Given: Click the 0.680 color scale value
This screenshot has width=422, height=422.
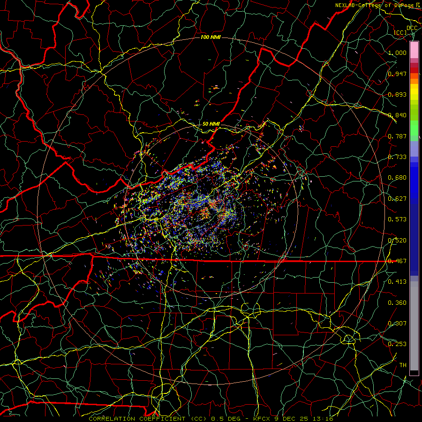Looking at the screenshot, I should click(397, 178).
